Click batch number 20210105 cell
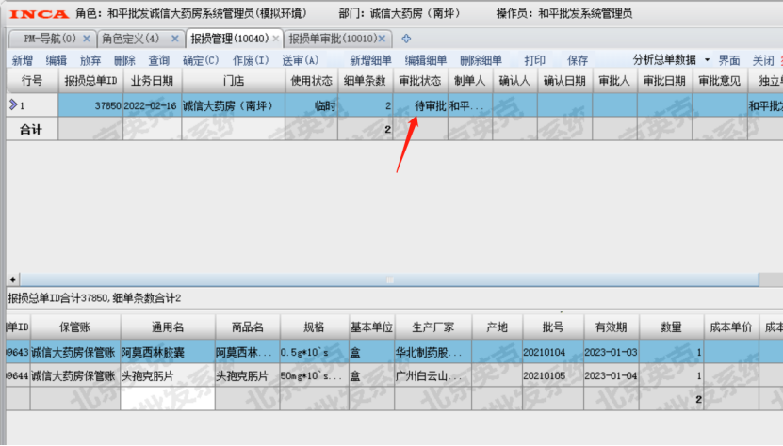This screenshot has width=783, height=446. coord(553,375)
